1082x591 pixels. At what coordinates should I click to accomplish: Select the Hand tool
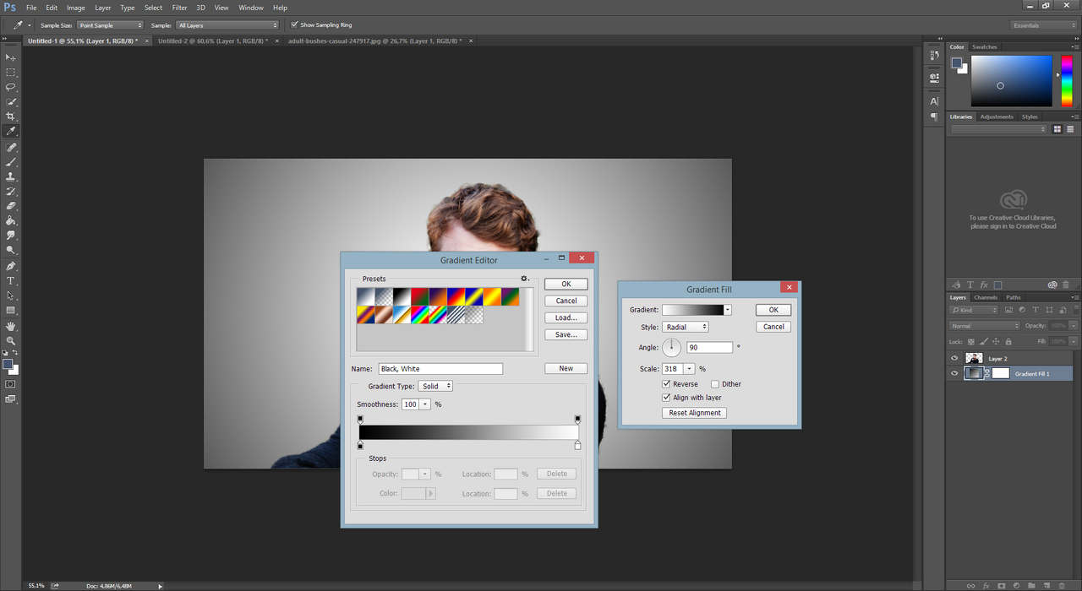coord(11,326)
